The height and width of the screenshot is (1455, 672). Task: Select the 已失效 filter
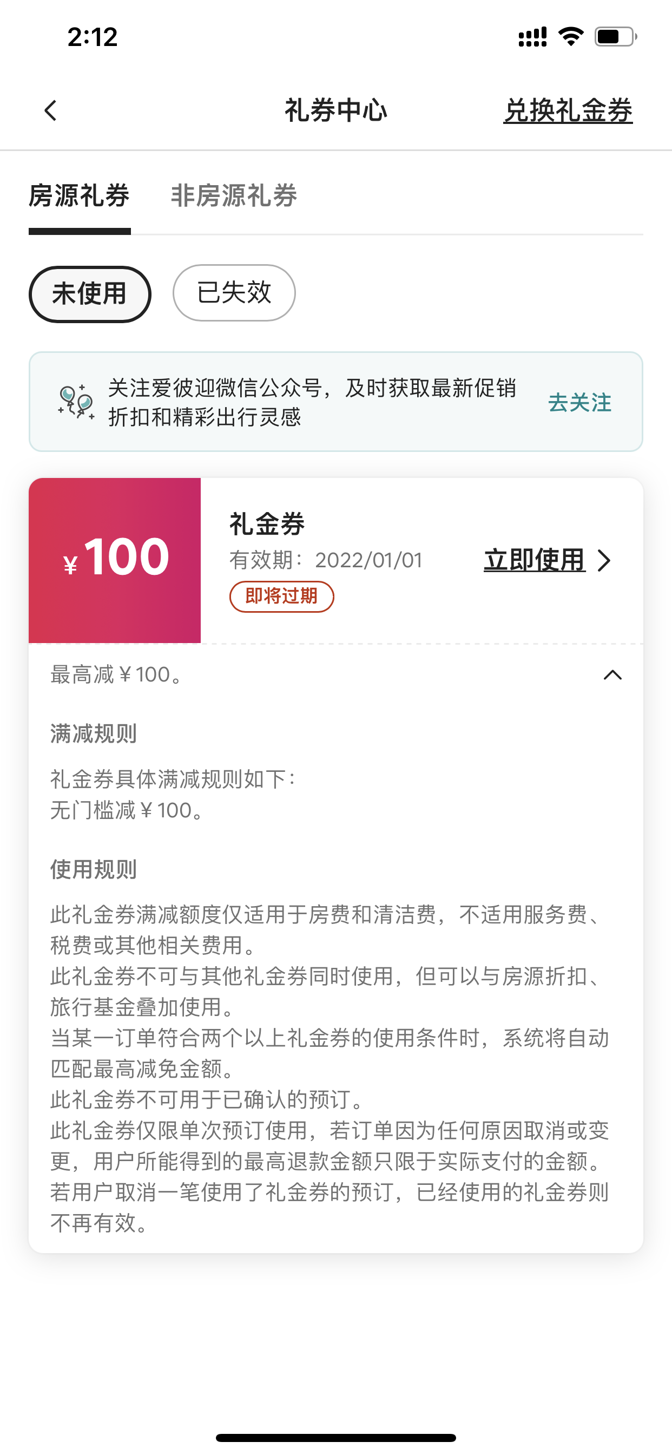[234, 293]
